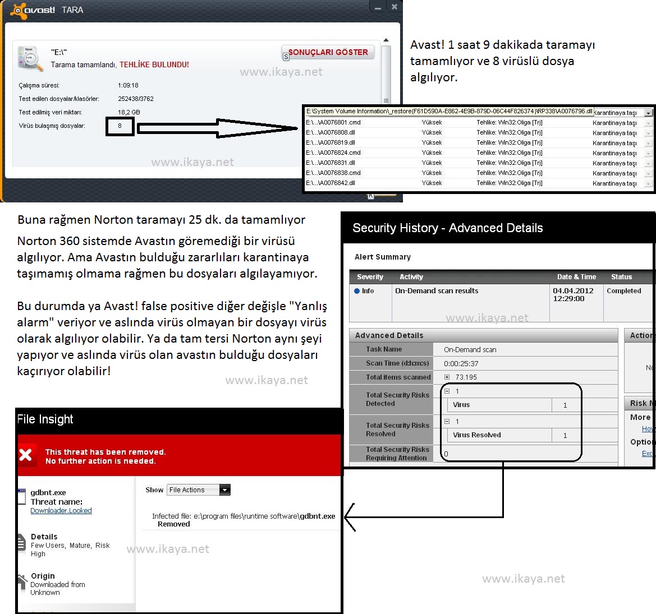
Task: Click "Yüksek" in the A0076824.cmd row
Action: pyautogui.click(x=432, y=153)
